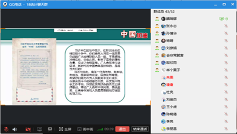Image resolution: width=237 pixels, height=134 pixels.
Task: Click the red 退出 button
Action: (122, 129)
